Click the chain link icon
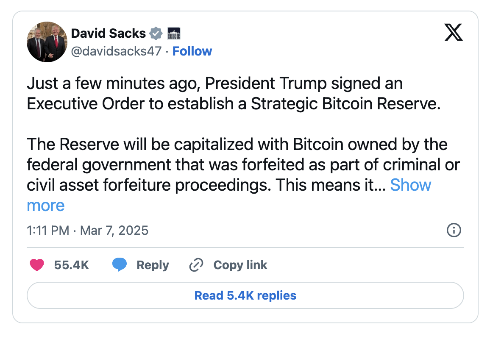The image size is (490, 339). [x=196, y=265]
